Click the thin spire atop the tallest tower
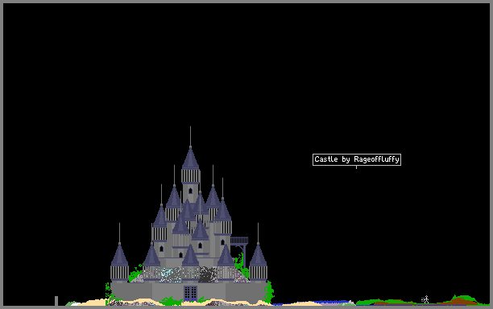This screenshot has width=493, height=309. pos(190,137)
